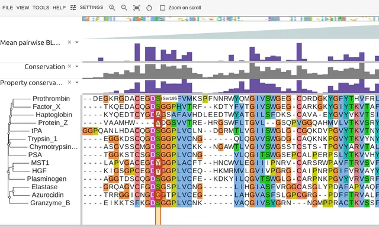This screenshot has height=227, width=379.
Task: Click the Mean pairwise BL... track label
Action: [x=30, y=43]
